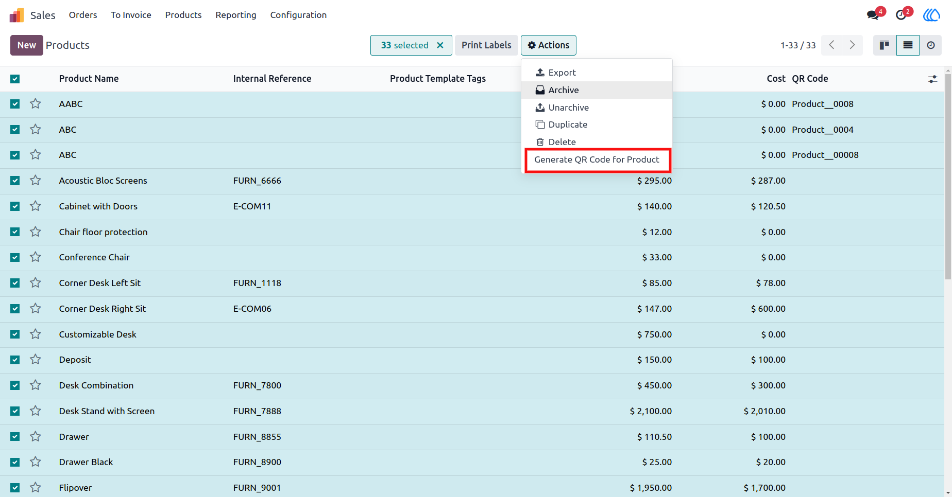The width and height of the screenshot is (952, 497).
Task: Sort by the Product Name column header
Action: click(x=89, y=79)
